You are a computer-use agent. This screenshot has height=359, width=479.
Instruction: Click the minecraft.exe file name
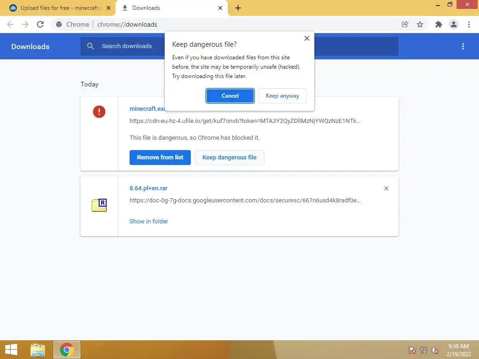(147, 108)
